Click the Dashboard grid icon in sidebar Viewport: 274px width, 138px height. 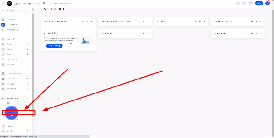click(x=3, y=25)
